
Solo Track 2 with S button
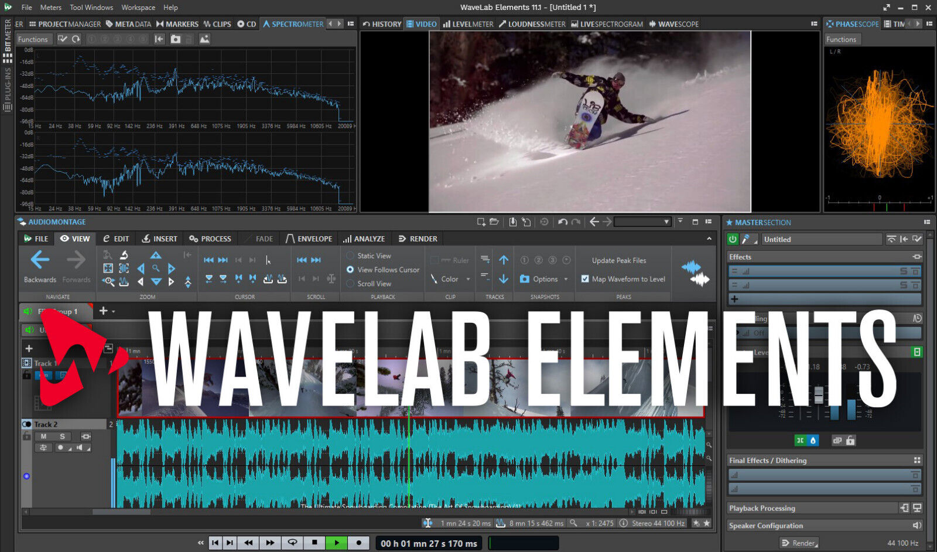62,437
